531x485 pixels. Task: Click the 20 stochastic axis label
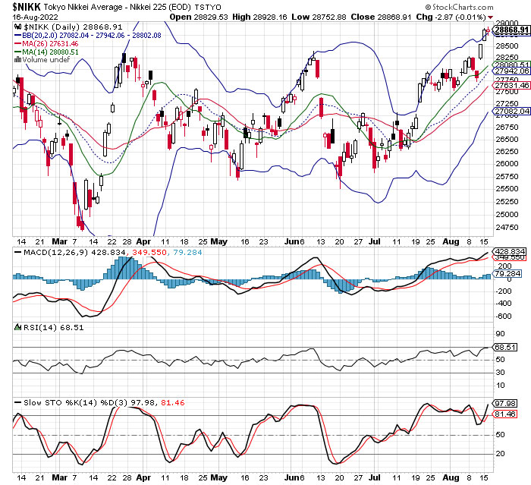501,453
